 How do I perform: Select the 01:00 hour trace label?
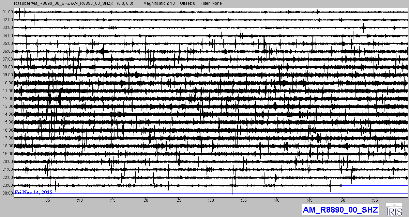point(7,12)
